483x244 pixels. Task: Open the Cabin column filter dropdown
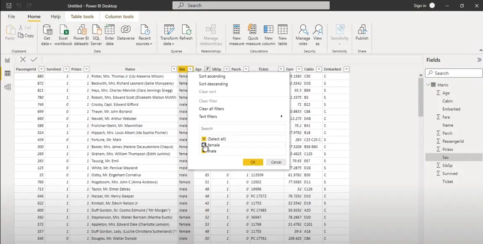coord(319,69)
